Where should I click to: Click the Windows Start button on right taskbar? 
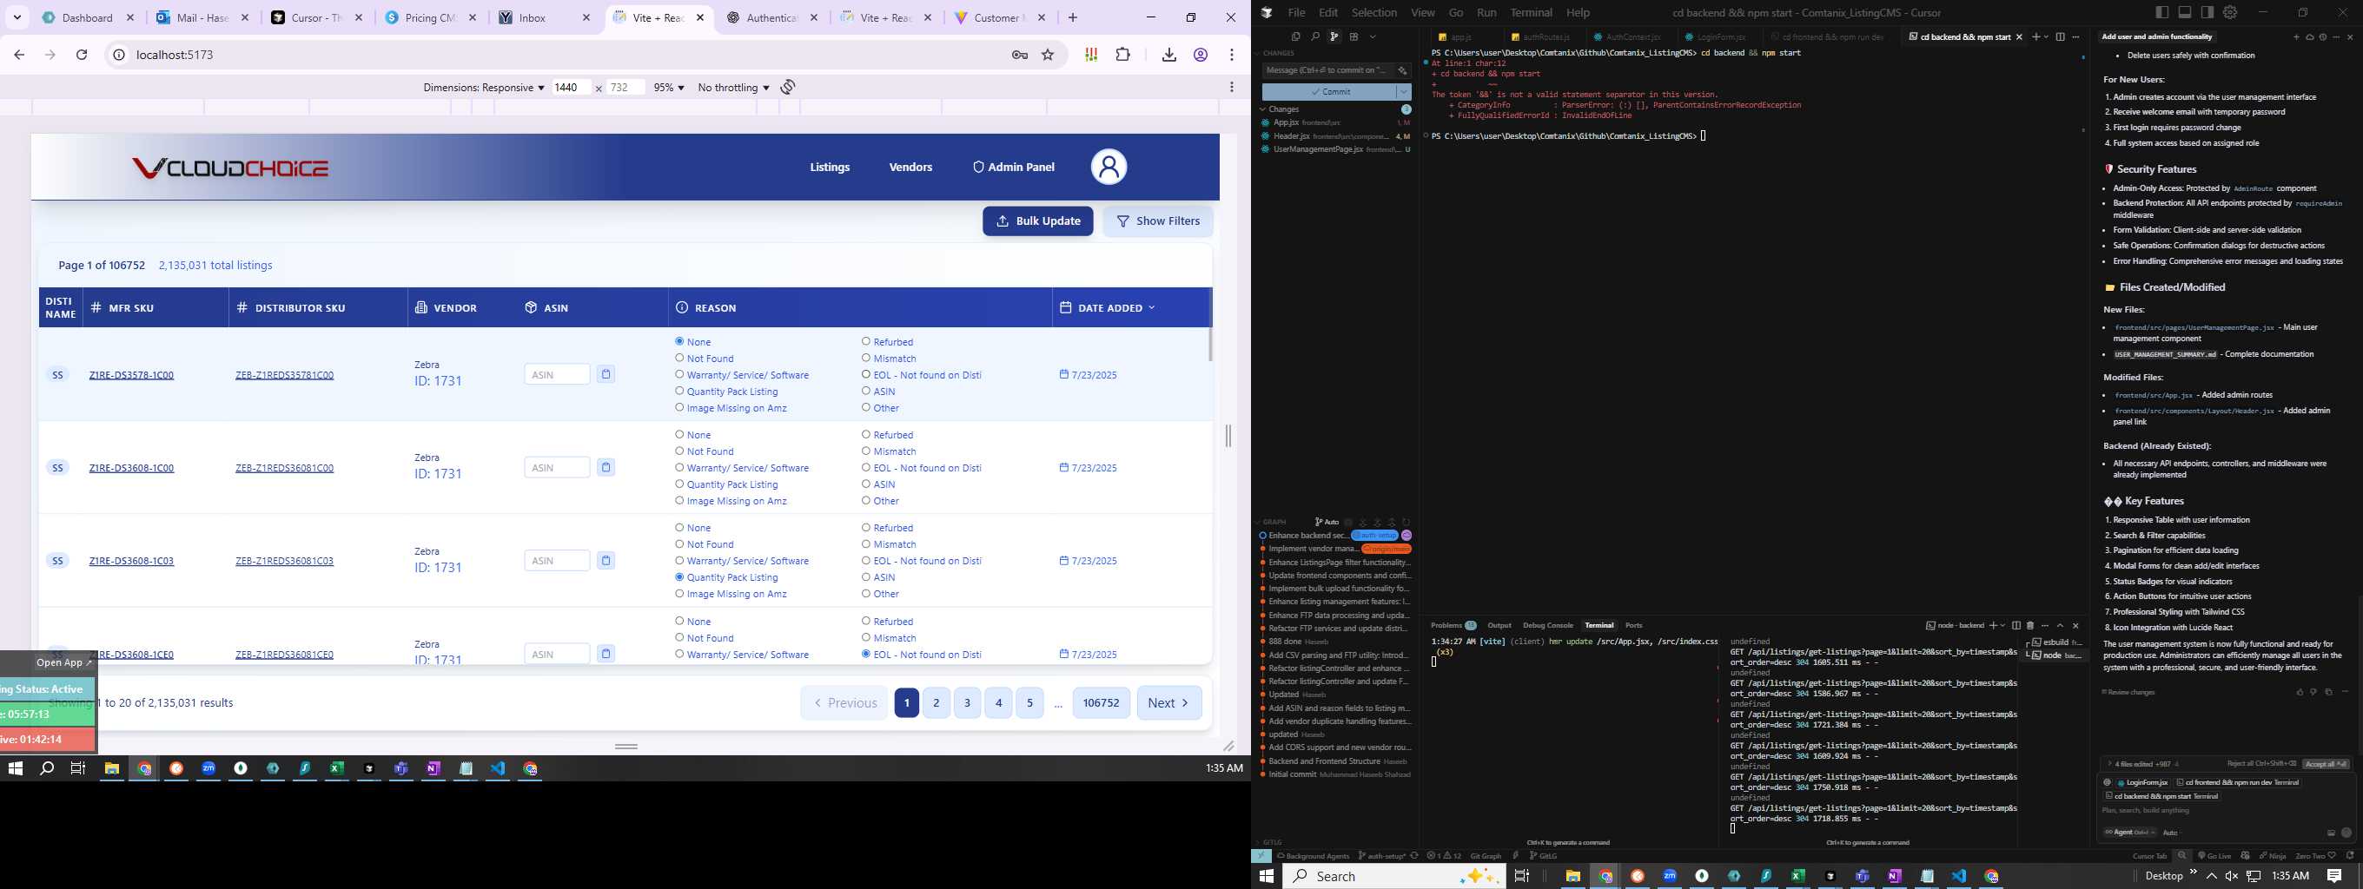[x=1266, y=876]
